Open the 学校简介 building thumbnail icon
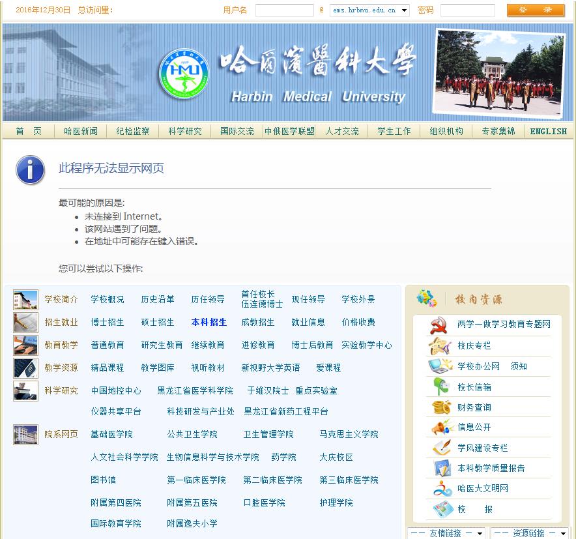 tap(25, 299)
